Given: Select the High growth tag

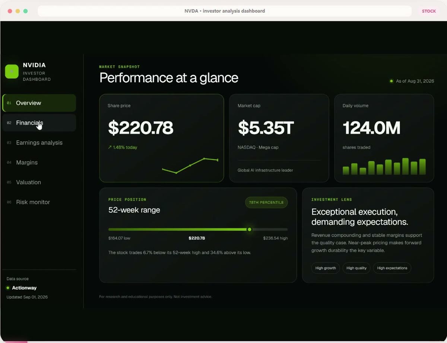Looking at the screenshot, I should point(326,268).
